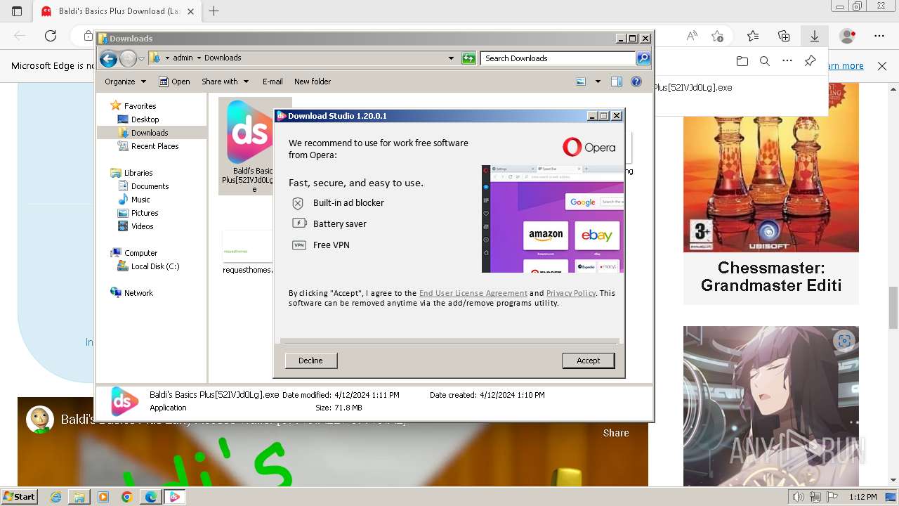Viewport: 899px width, 506px height.
Task: Open Edge Downloads button
Action: (815, 36)
